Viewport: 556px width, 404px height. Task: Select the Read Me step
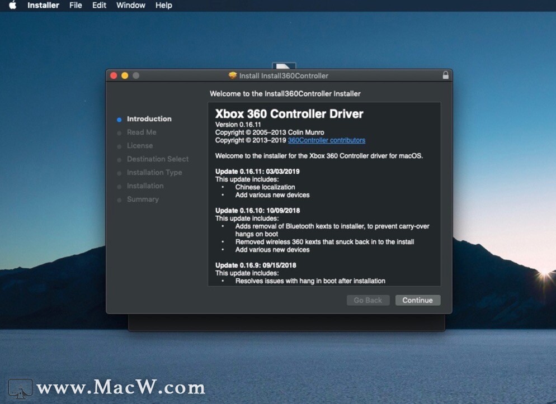coord(142,132)
